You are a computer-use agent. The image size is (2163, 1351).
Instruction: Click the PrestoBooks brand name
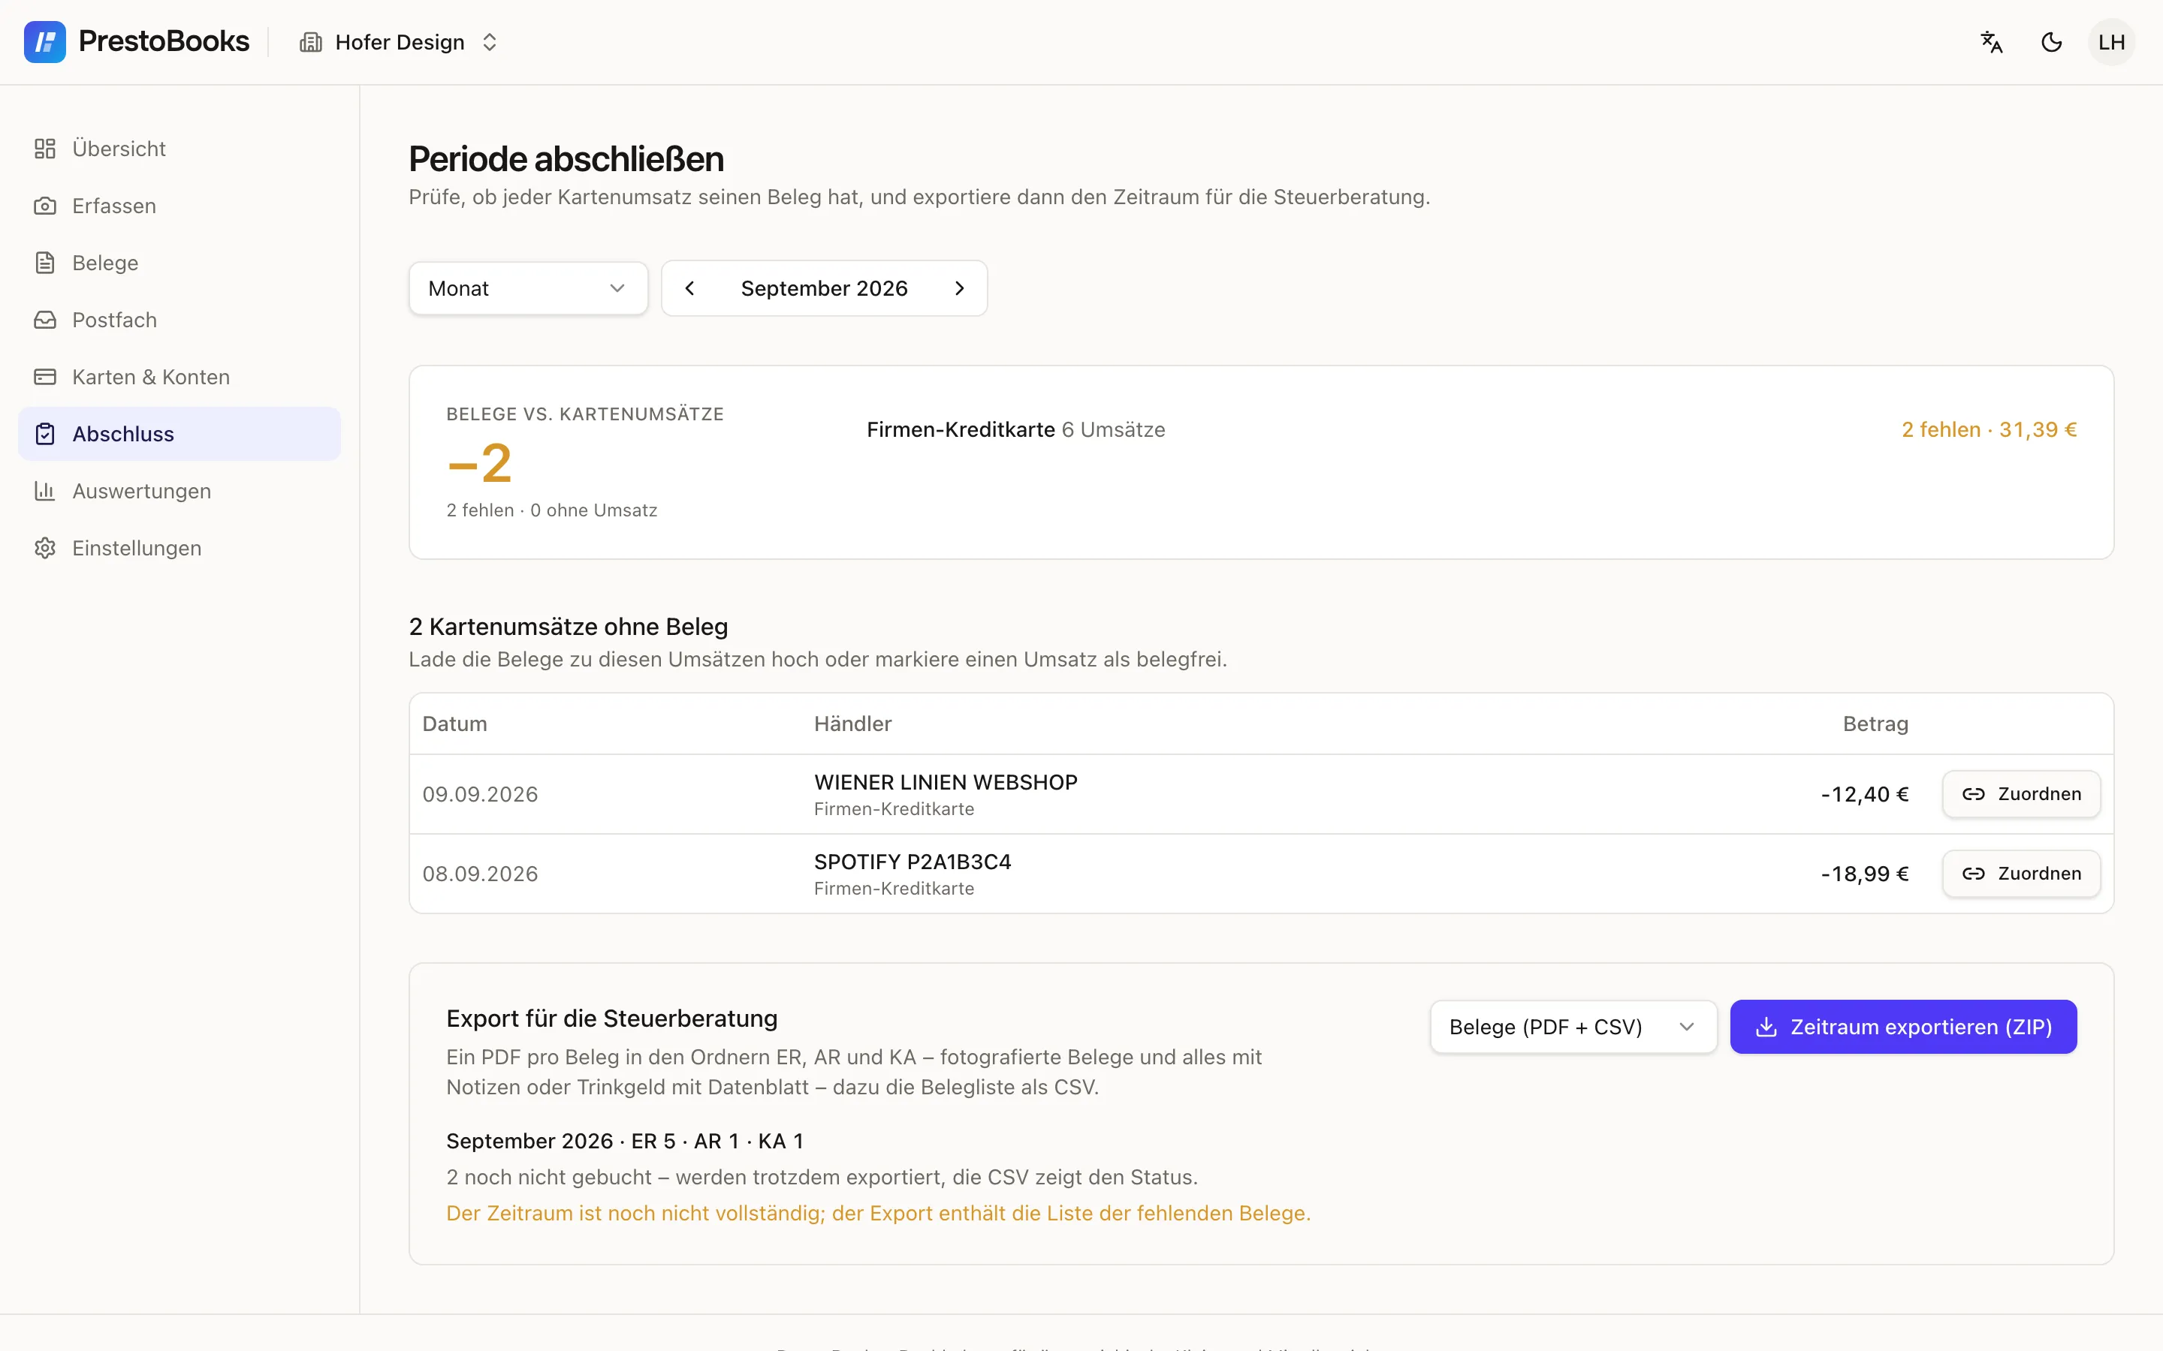tap(164, 42)
